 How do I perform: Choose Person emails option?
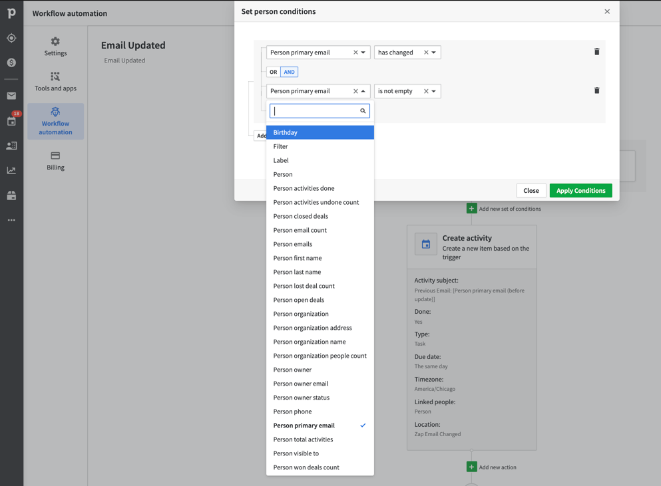click(x=320, y=244)
